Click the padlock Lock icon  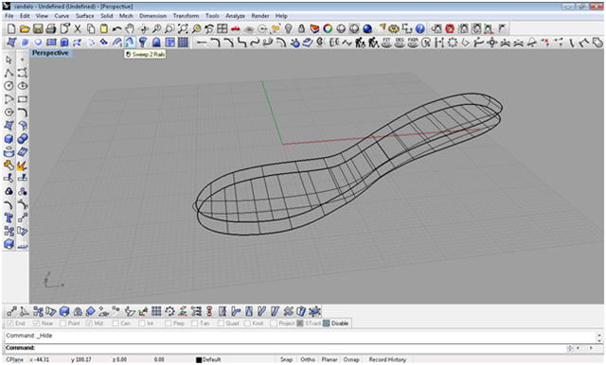point(301,29)
